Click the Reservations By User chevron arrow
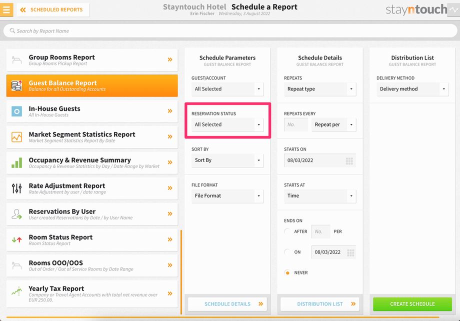 click(x=170, y=214)
